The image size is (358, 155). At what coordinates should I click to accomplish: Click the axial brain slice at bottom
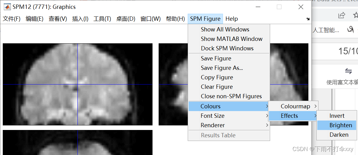[x=77, y=142]
